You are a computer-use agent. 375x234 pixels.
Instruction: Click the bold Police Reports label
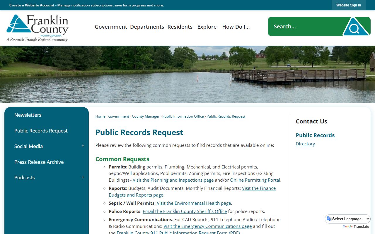point(125,211)
